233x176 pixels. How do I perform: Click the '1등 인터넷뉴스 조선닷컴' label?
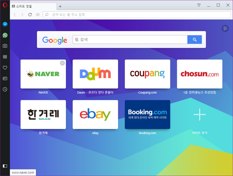[200, 92]
